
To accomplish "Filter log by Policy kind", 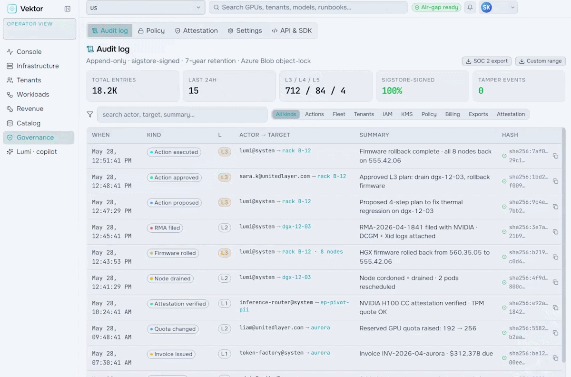I will pyautogui.click(x=429, y=114).
